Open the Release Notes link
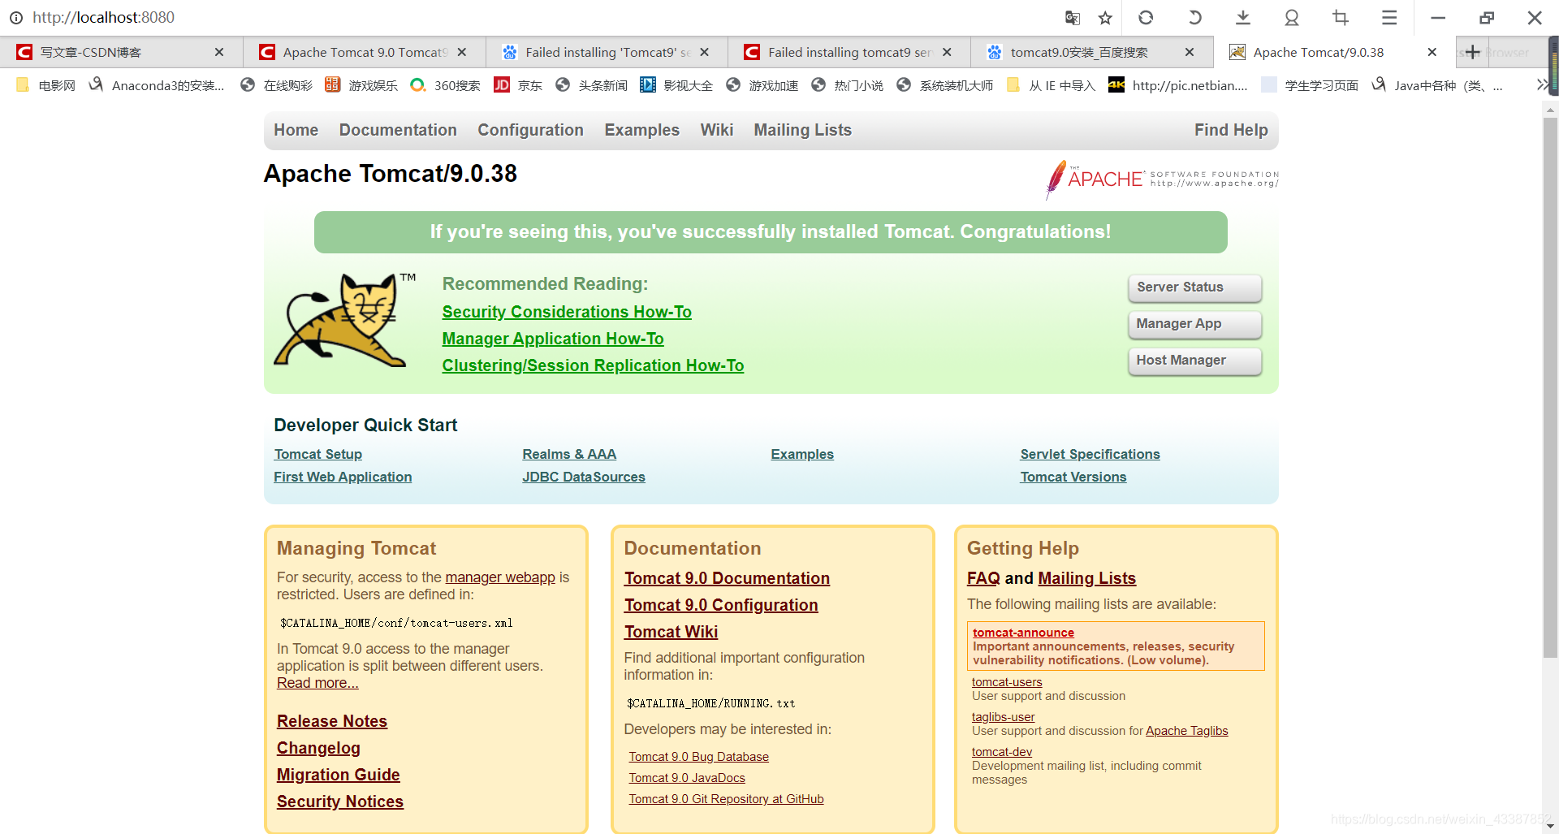1559x834 pixels. (x=332, y=721)
